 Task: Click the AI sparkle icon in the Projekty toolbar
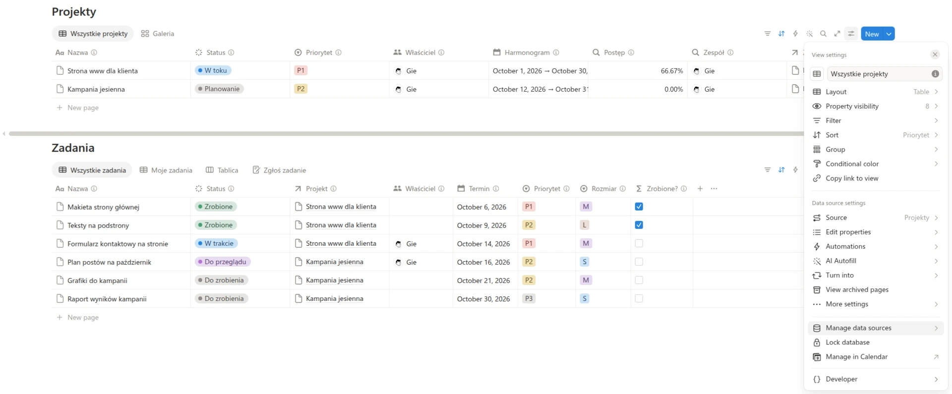(809, 34)
